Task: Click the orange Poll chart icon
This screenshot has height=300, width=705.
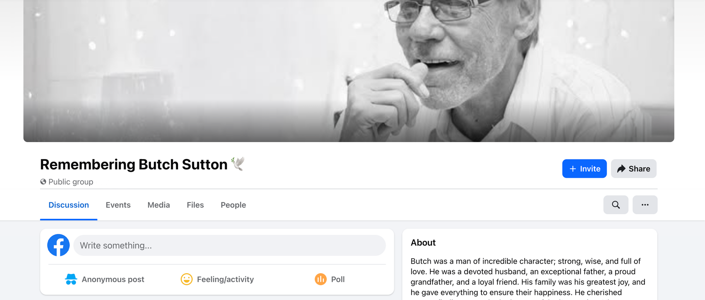Action: 321,279
